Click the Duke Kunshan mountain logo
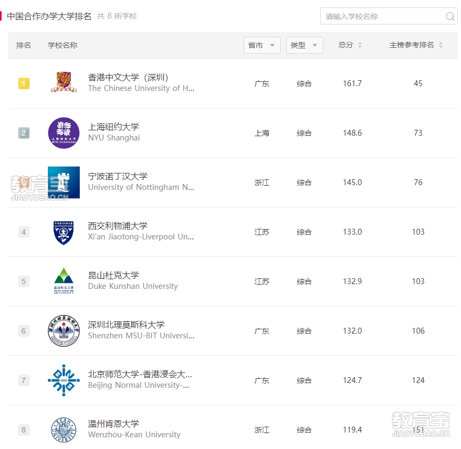Viewport: 461px width, 449px height. click(64, 281)
